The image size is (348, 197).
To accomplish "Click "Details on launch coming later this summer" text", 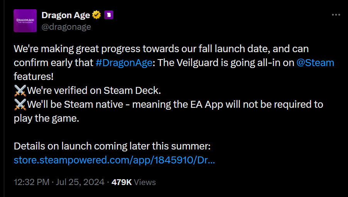I will click(x=112, y=146).
